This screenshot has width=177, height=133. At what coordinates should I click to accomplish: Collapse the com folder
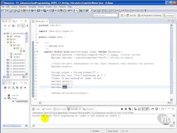click(11, 45)
